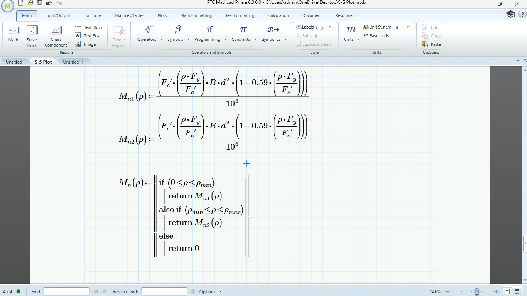Switch to the Plots ribbon tab
The image size is (527, 296).
[x=162, y=15]
